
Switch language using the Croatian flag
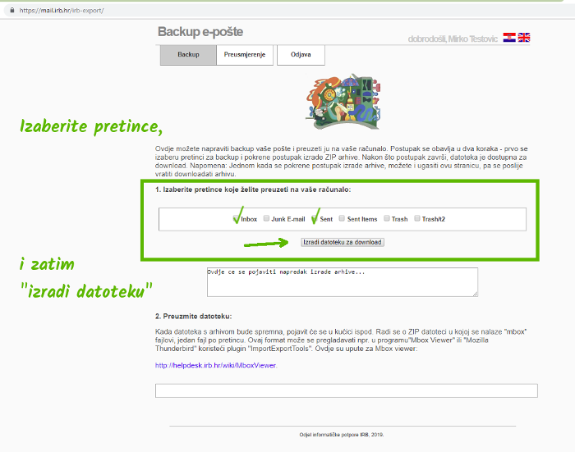pyautogui.click(x=509, y=38)
